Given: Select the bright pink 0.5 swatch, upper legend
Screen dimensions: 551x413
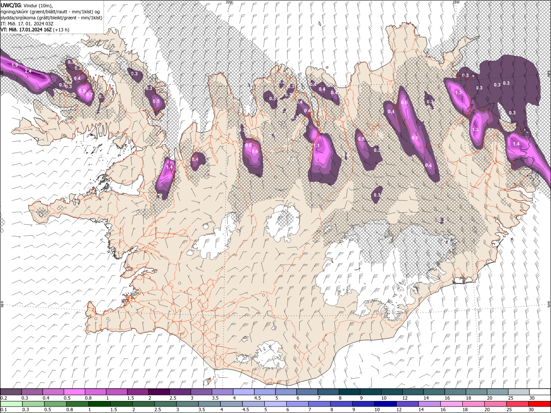Looking at the screenshot, I should pyautogui.click(x=74, y=392).
